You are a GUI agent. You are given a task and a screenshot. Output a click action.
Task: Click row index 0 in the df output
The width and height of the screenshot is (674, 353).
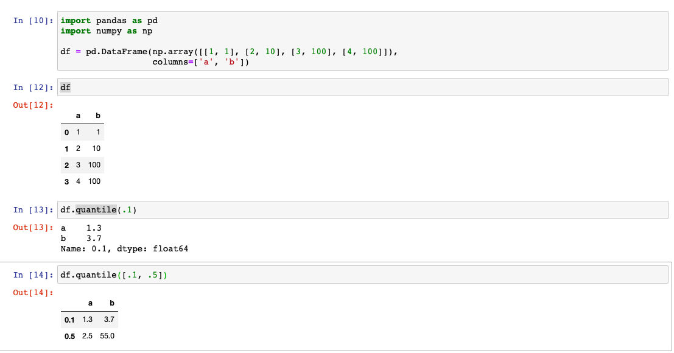pos(66,131)
